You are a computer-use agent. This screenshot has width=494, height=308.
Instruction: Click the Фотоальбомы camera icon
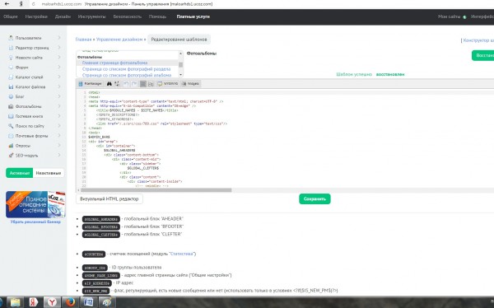click(x=11, y=106)
